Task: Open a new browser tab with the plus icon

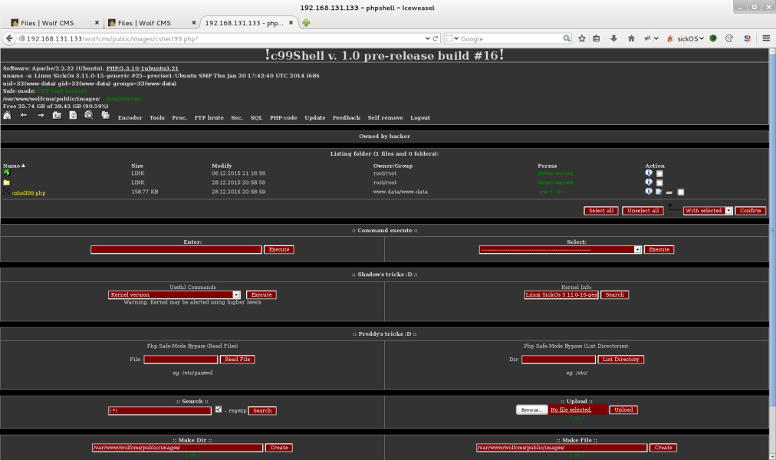Action: [306, 23]
